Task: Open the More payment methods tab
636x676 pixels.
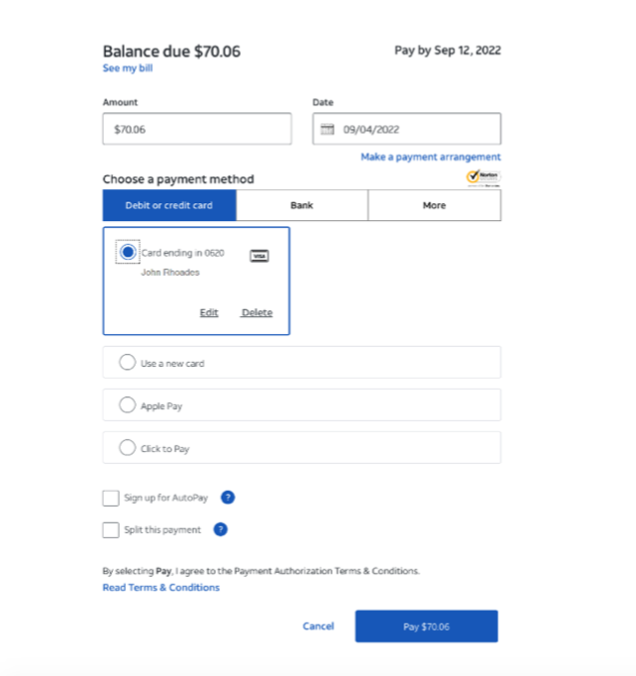Action: point(434,205)
